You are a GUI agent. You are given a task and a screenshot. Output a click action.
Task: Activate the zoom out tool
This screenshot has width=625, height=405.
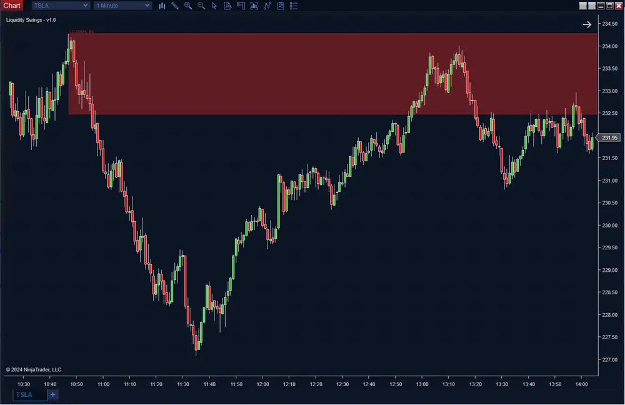201,6
